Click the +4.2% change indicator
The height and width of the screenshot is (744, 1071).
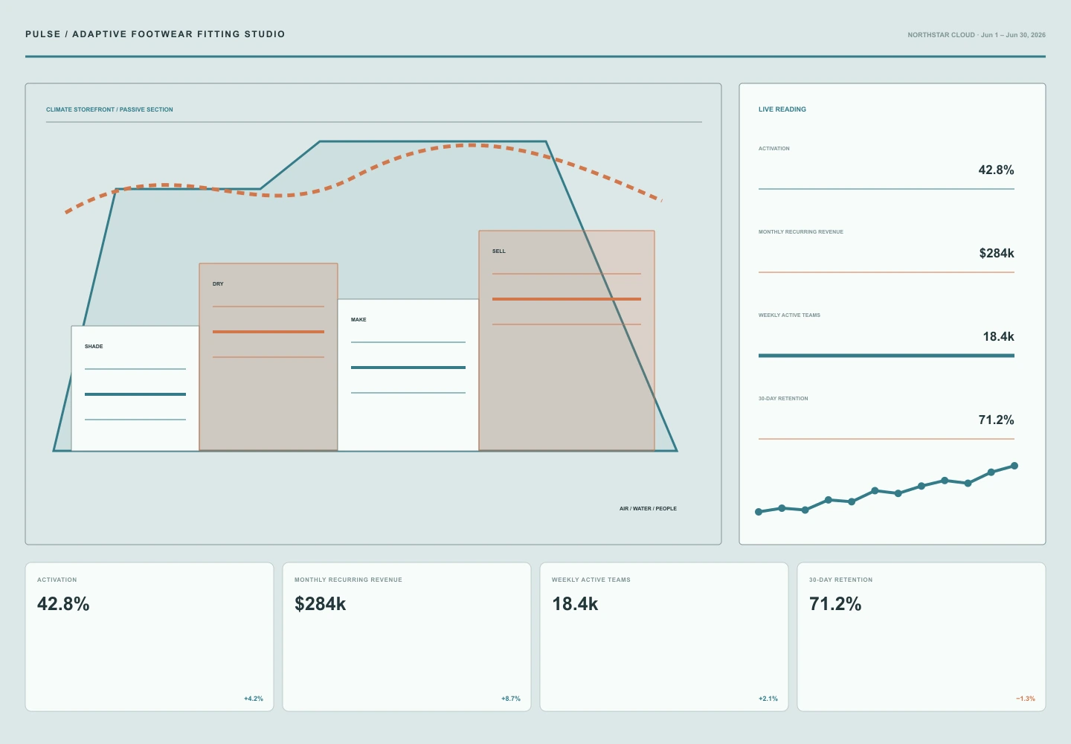(x=254, y=699)
